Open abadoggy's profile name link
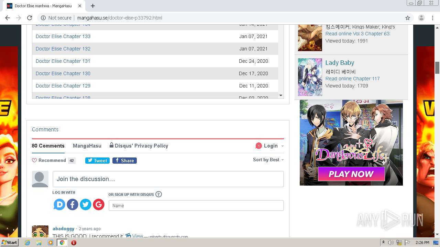440x247 pixels. tap(63, 228)
